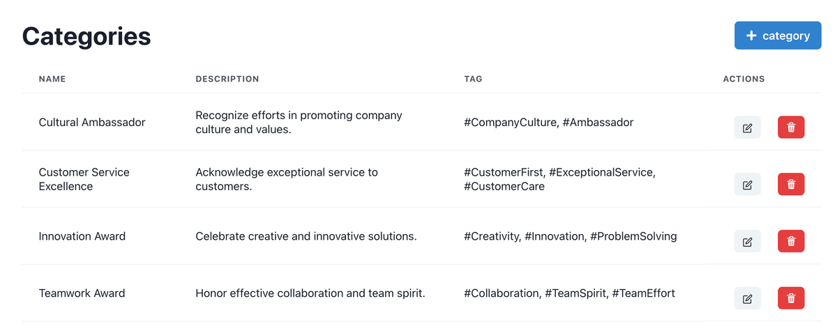837x331 pixels.
Task: Open edit for Innovation Award
Action: 747,242
